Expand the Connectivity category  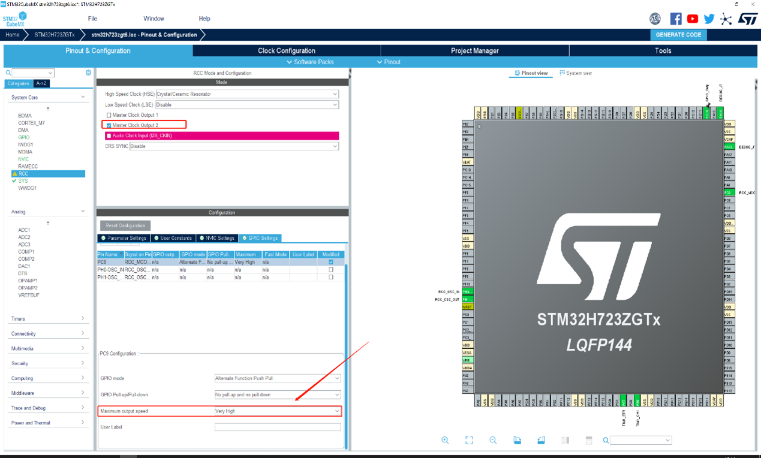(83, 334)
